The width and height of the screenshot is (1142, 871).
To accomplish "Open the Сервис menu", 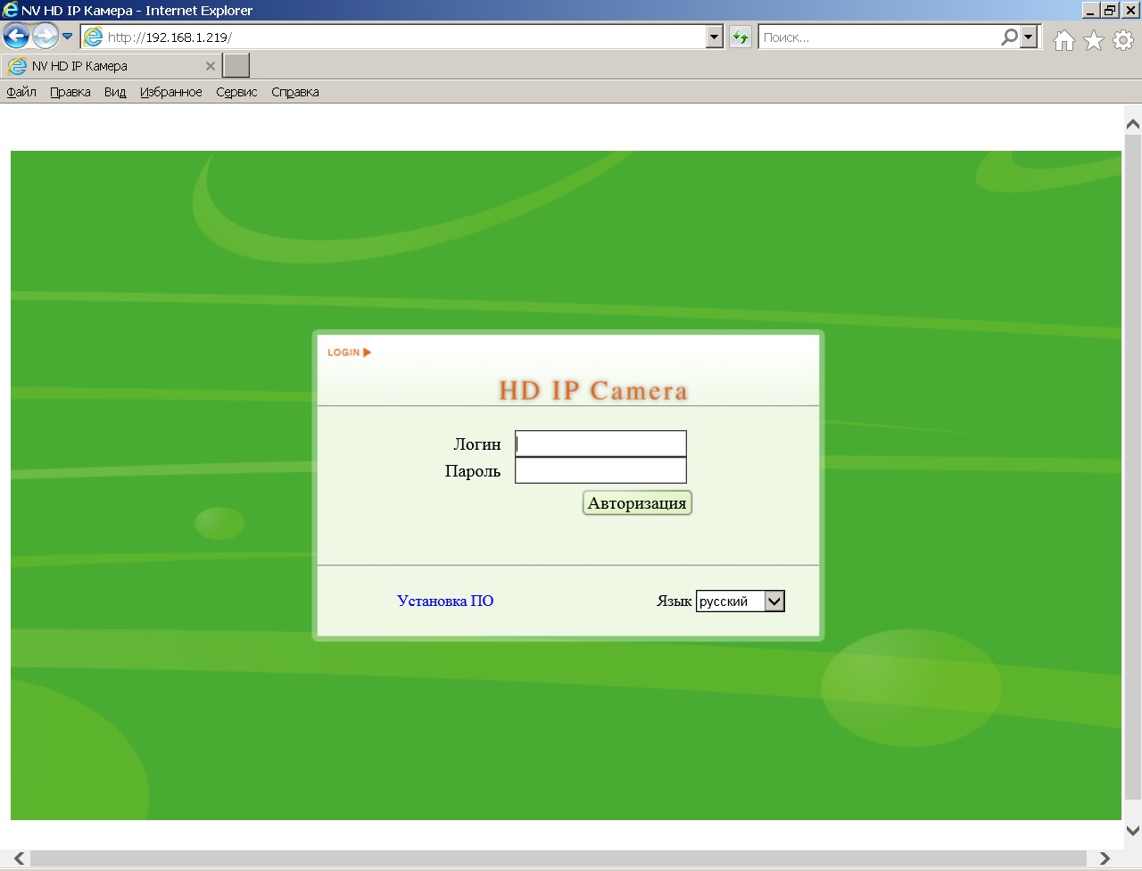I will 236,92.
